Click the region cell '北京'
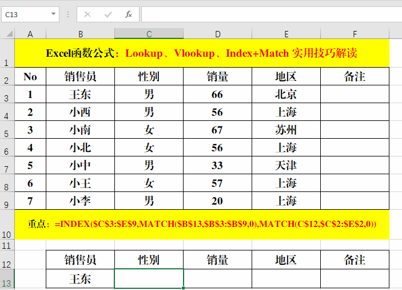 [286, 94]
